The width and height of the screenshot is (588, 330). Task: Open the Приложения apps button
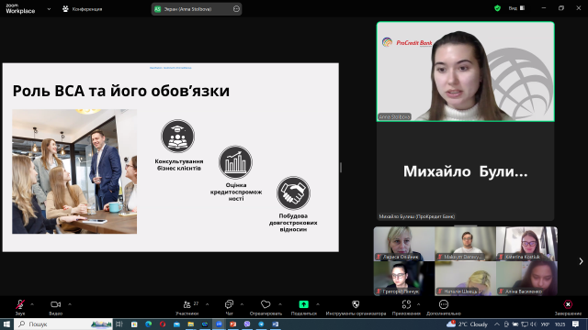pos(406,307)
